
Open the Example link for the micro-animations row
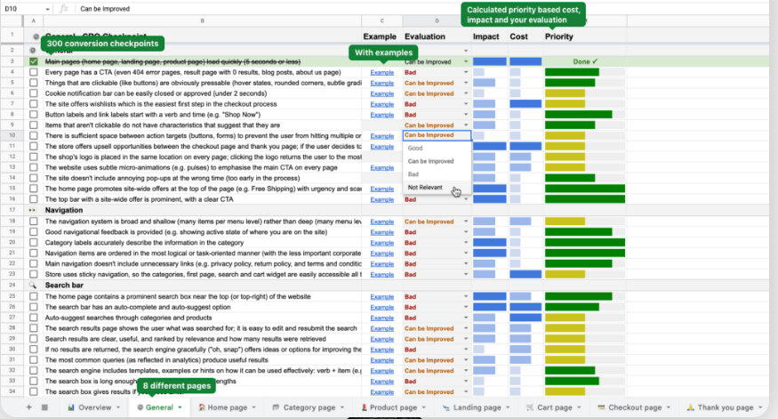[382, 168]
